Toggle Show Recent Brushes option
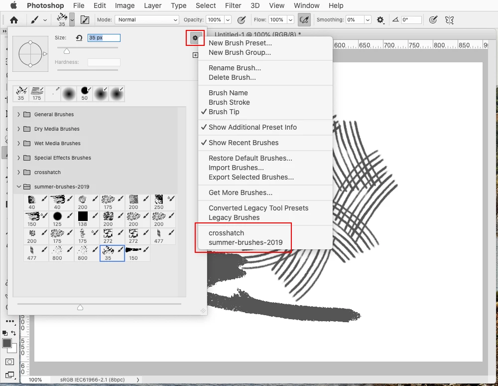Image resolution: width=498 pixels, height=386 pixels. pos(244,143)
